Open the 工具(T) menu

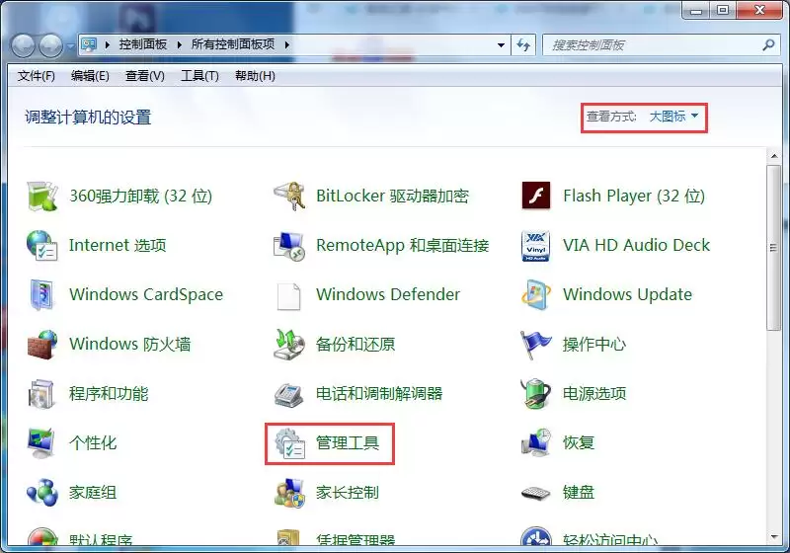199,76
